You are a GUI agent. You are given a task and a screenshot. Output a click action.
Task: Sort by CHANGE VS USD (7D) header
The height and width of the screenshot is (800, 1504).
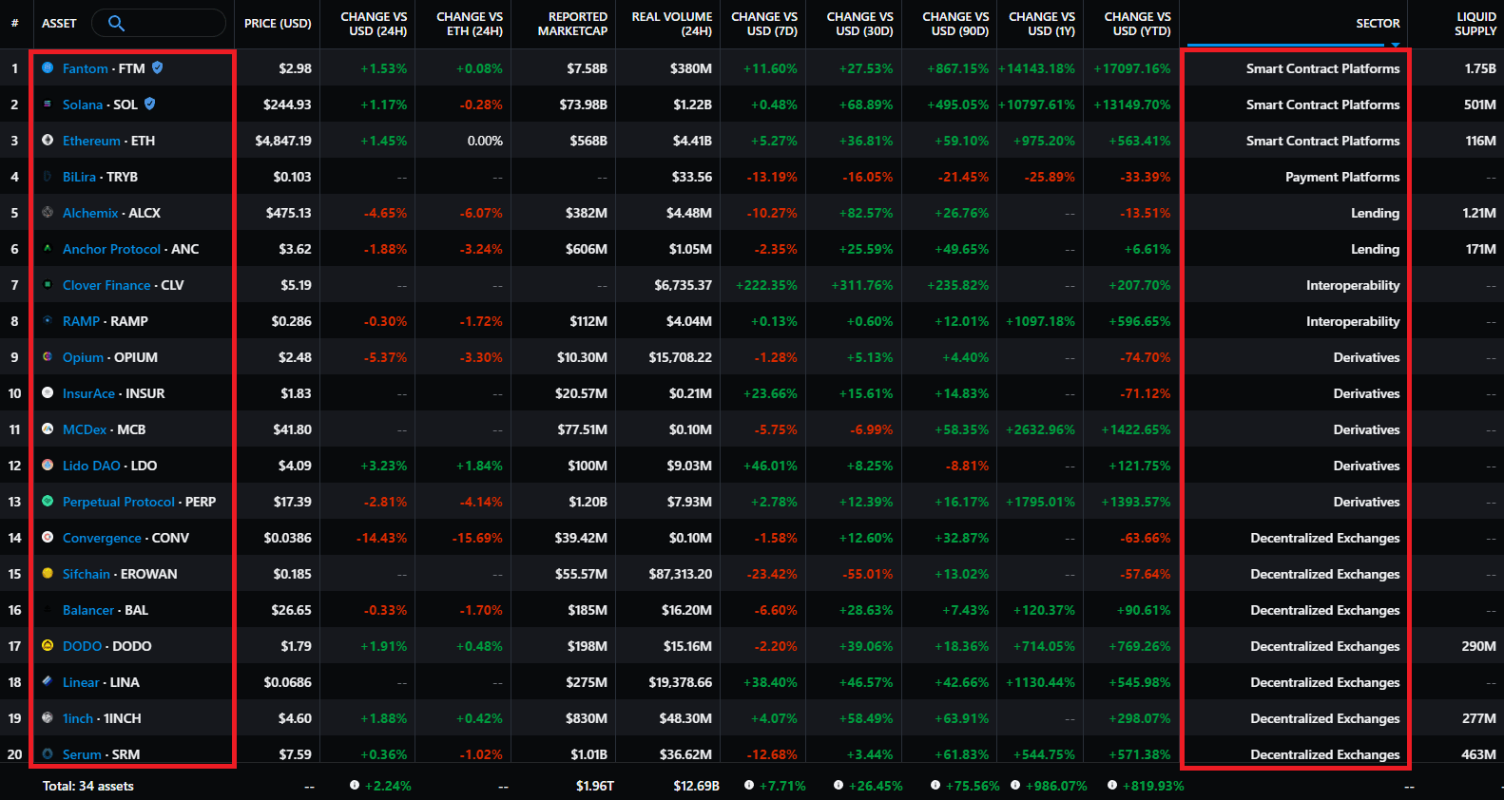(x=764, y=24)
